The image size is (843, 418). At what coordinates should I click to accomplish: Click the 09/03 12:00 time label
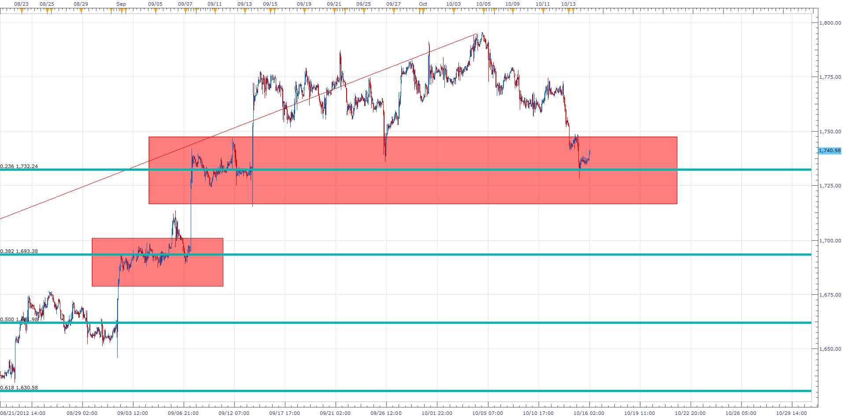(x=133, y=413)
